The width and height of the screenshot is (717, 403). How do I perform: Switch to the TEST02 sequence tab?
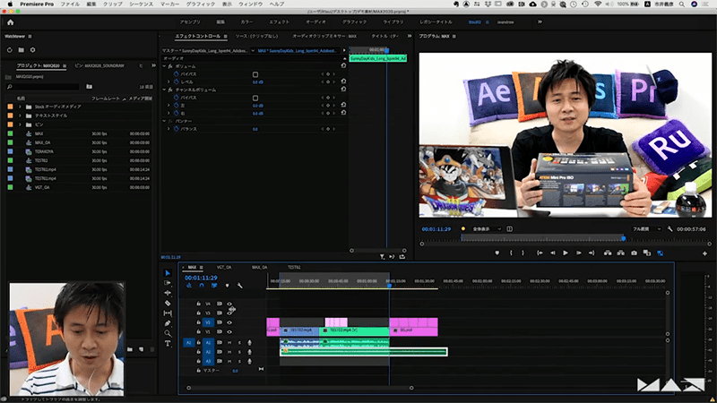click(294, 267)
